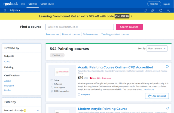This screenshot has width=174, height=113.
Task: Collapse the Method of study filter
Action: point(38,110)
